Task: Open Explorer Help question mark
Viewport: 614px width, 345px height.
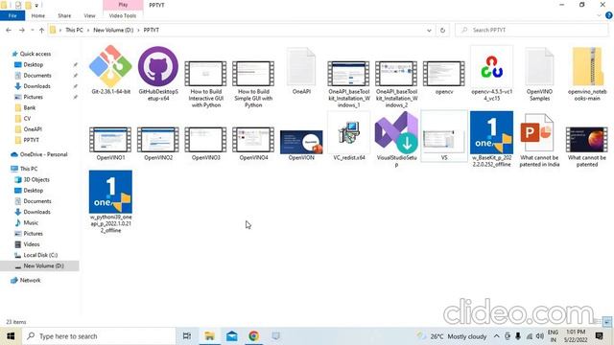Action: [x=609, y=15]
